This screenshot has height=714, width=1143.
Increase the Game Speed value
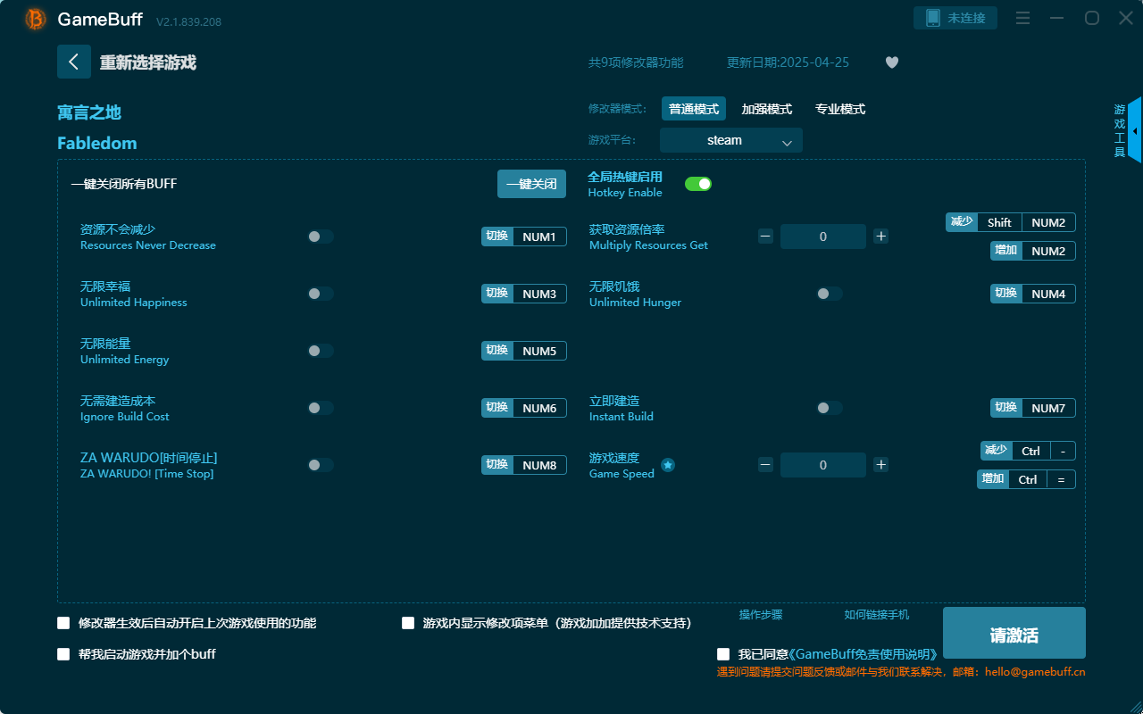click(880, 465)
